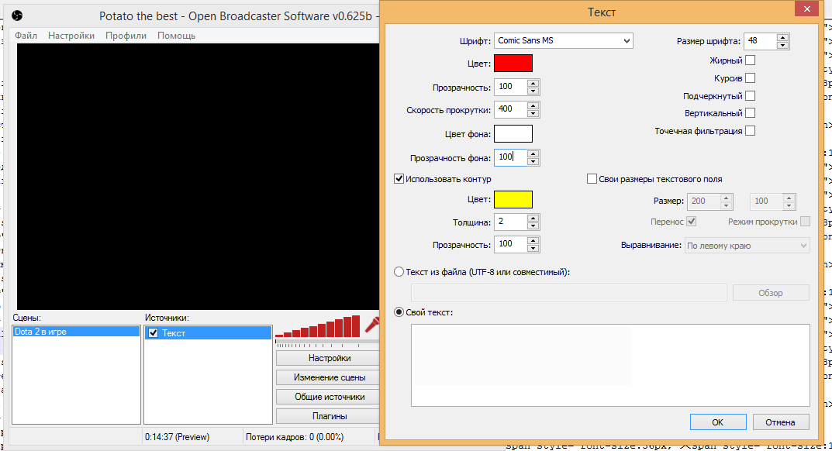Click the Размер шрифта input field

[x=761, y=41]
